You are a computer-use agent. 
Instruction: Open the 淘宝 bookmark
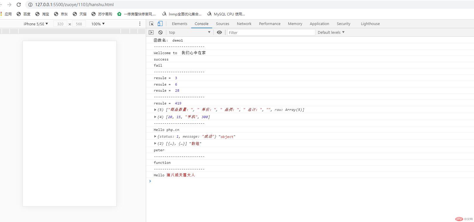(x=42, y=14)
